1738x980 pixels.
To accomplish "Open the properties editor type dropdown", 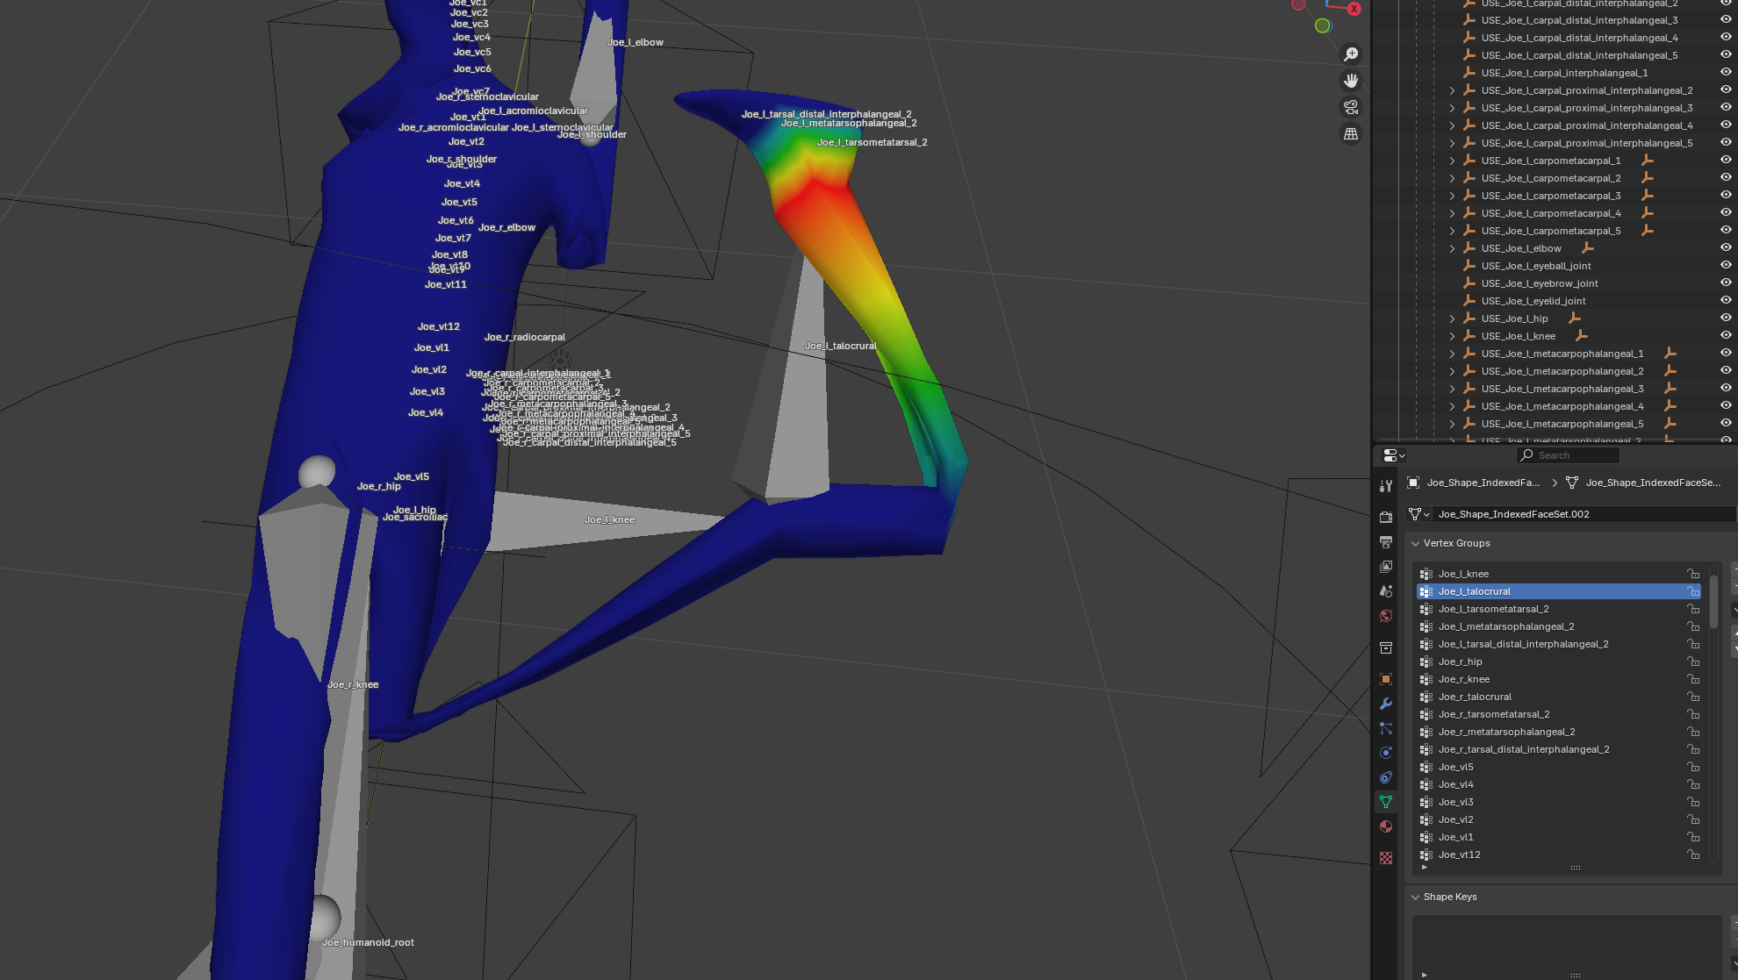I will pyautogui.click(x=1394, y=455).
